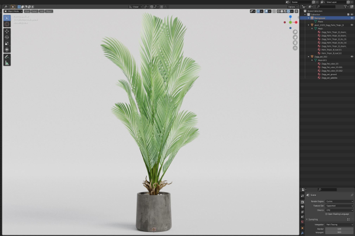Open the Render Engine Cycles dropdown
The image size is (355, 236).
tap(339, 201)
